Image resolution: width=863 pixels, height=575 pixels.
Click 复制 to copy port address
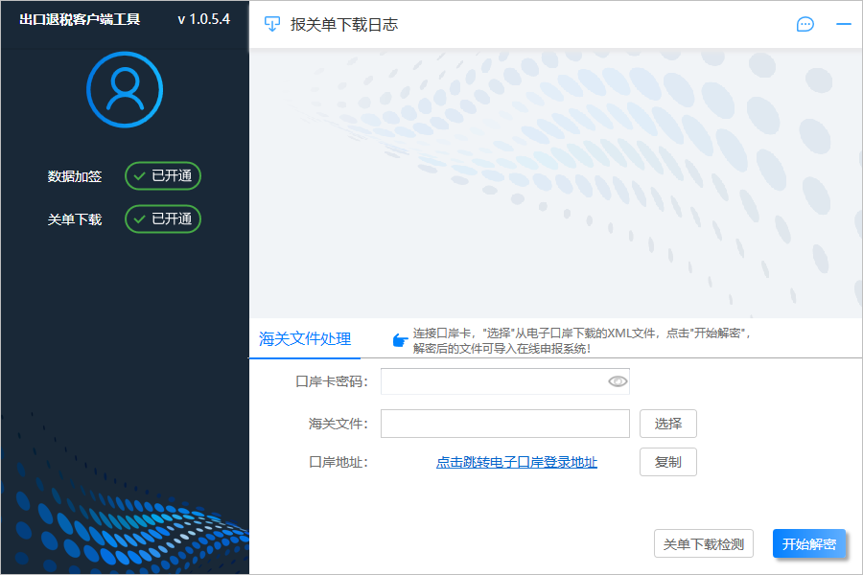pyautogui.click(x=668, y=462)
